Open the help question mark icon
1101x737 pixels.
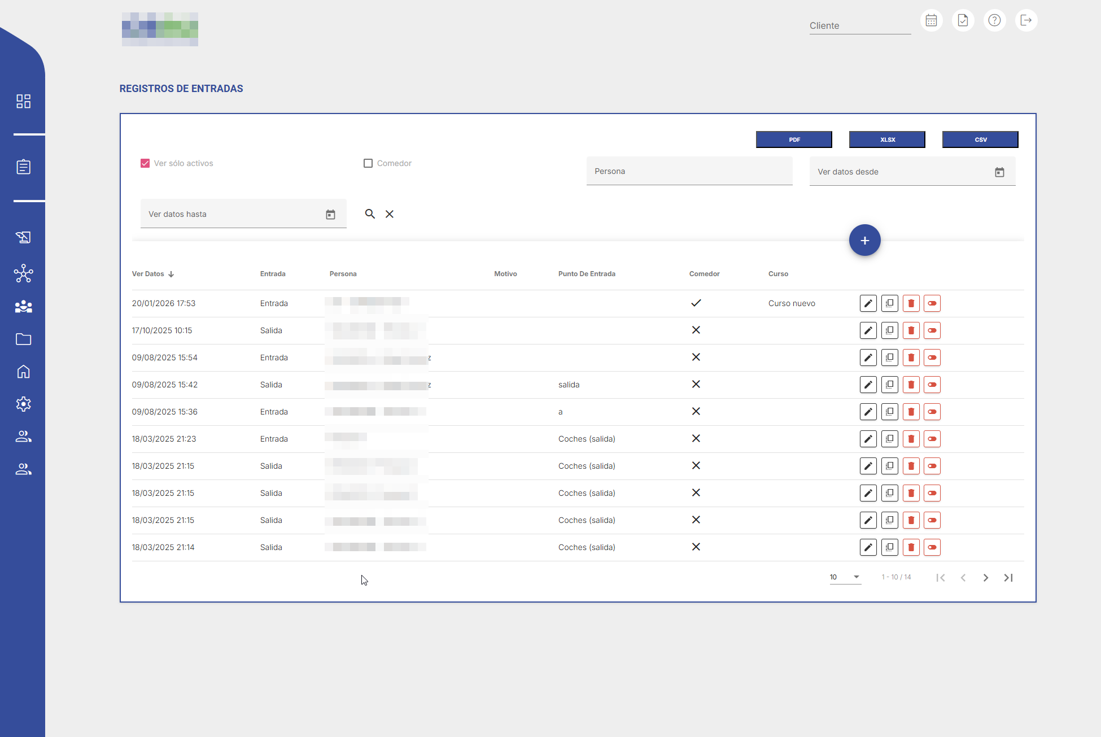click(994, 21)
